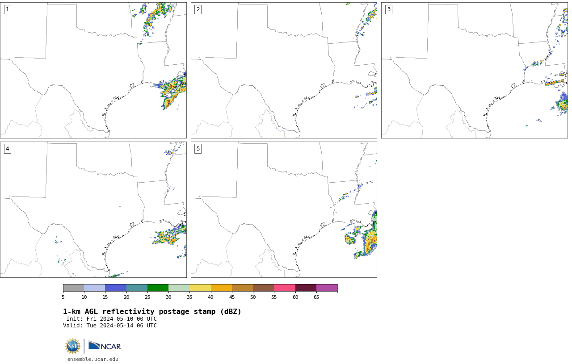Click the ensemble.ucar.edu text
This screenshot has height=364, width=572.
pos(93,359)
